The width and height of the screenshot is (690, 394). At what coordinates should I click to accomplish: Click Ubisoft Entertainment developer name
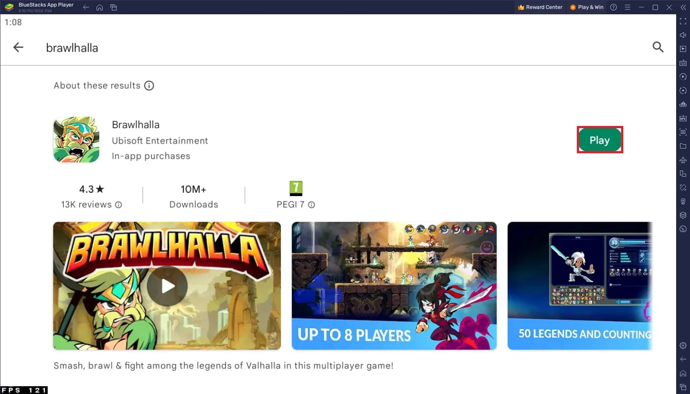click(x=160, y=141)
